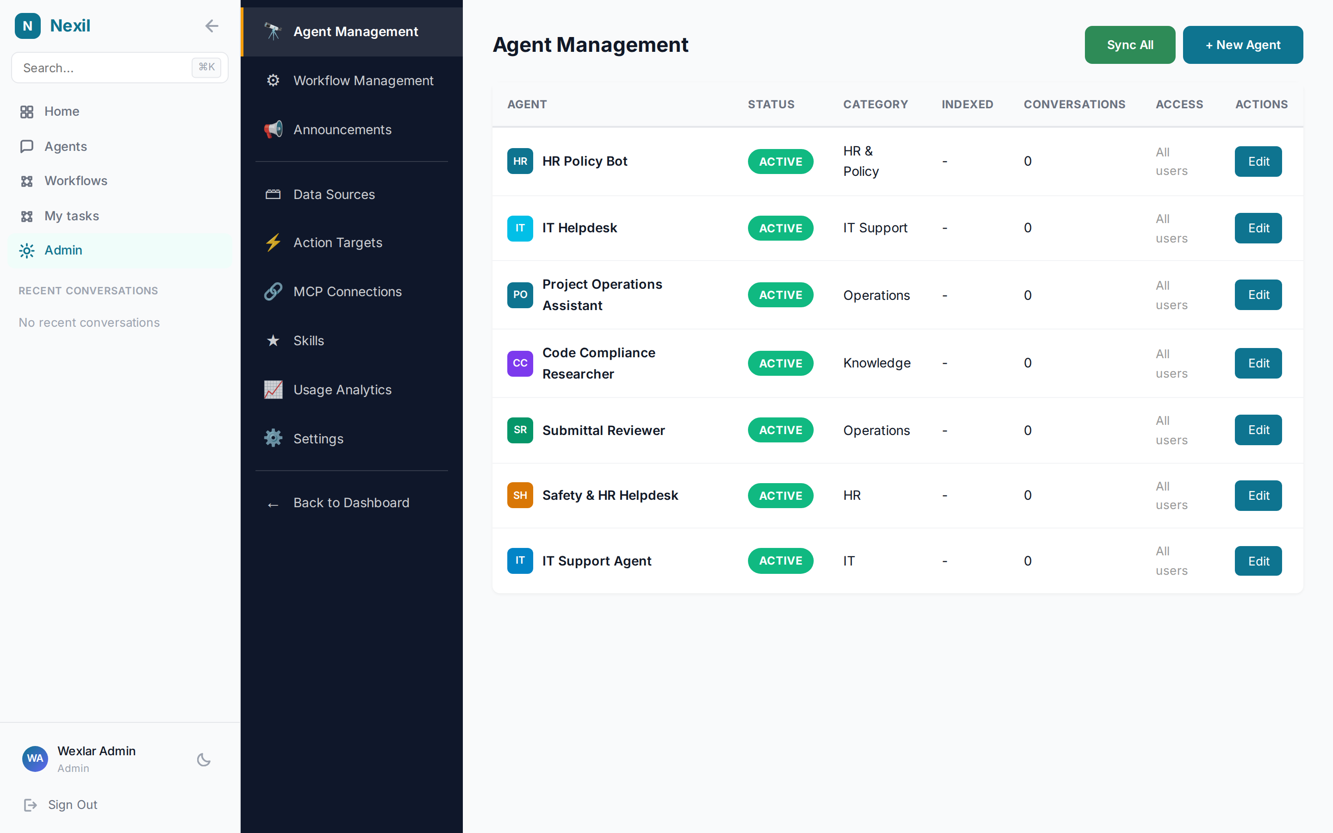Image resolution: width=1333 pixels, height=833 pixels.
Task: Click the Usage Analytics chart icon
Action: 273,390
